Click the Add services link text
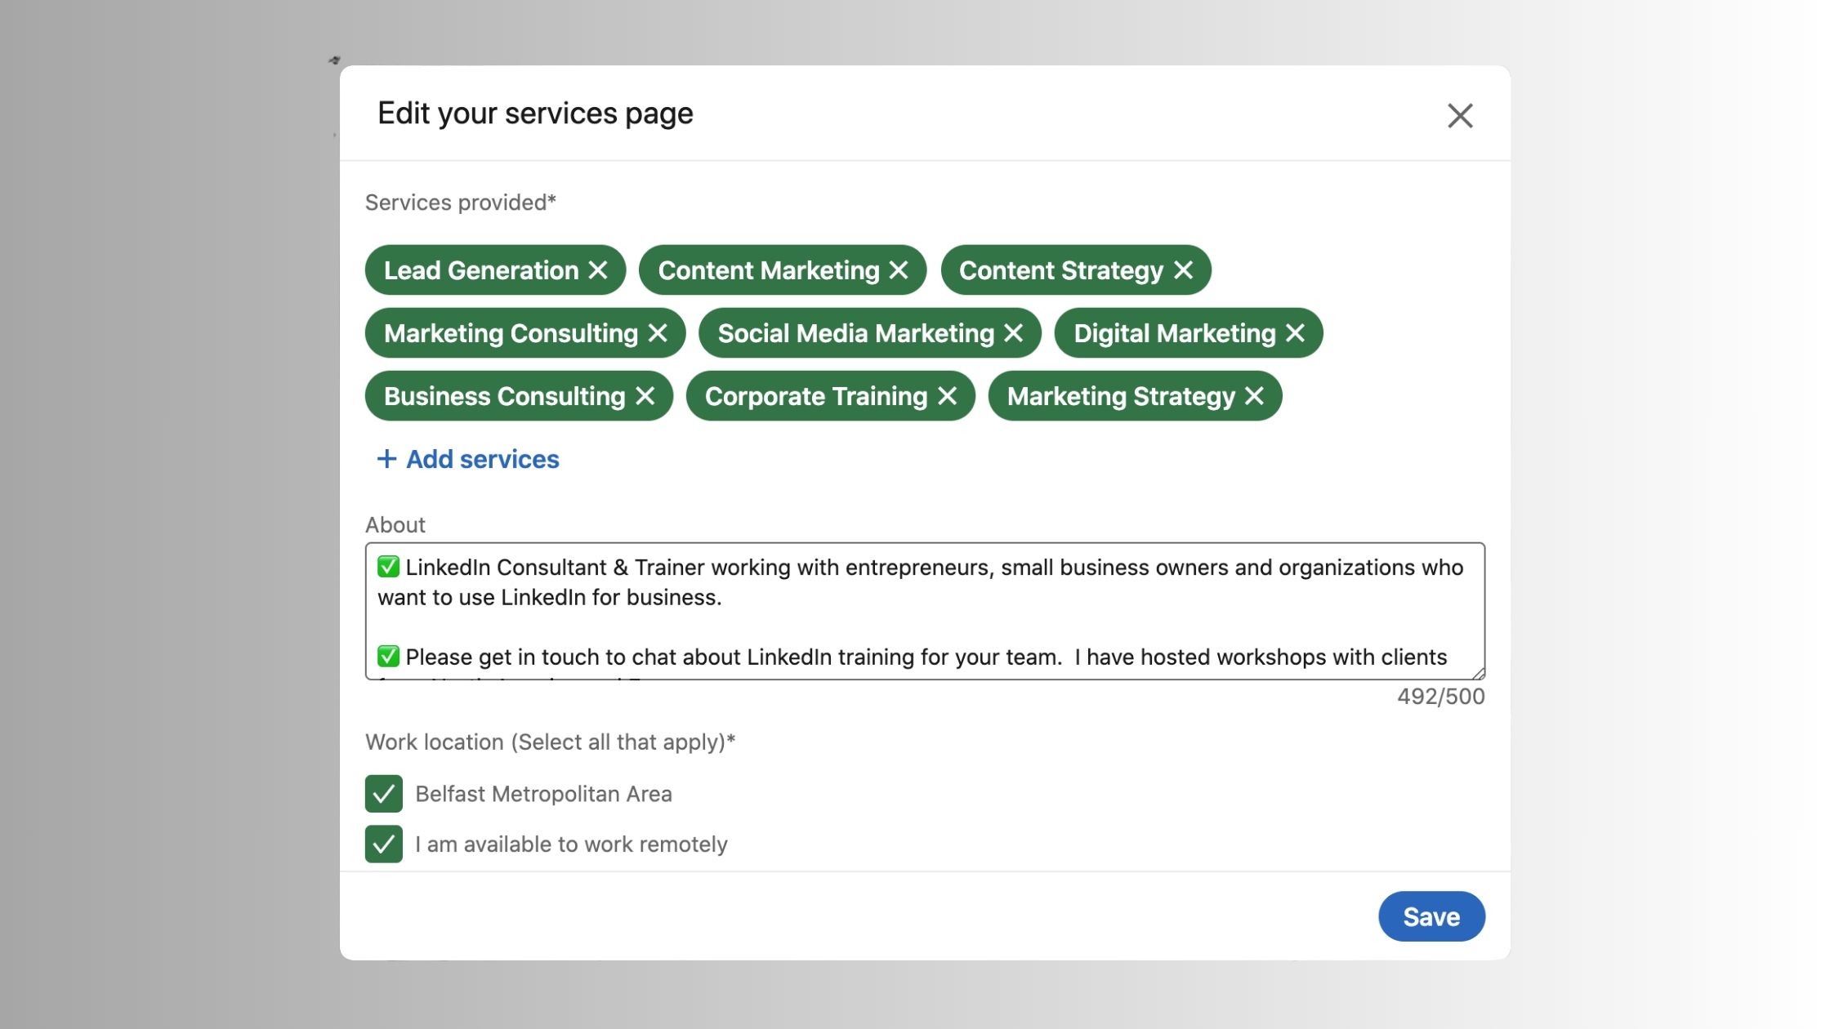Screen dimensions: 1830x1029 coord(483,459)
